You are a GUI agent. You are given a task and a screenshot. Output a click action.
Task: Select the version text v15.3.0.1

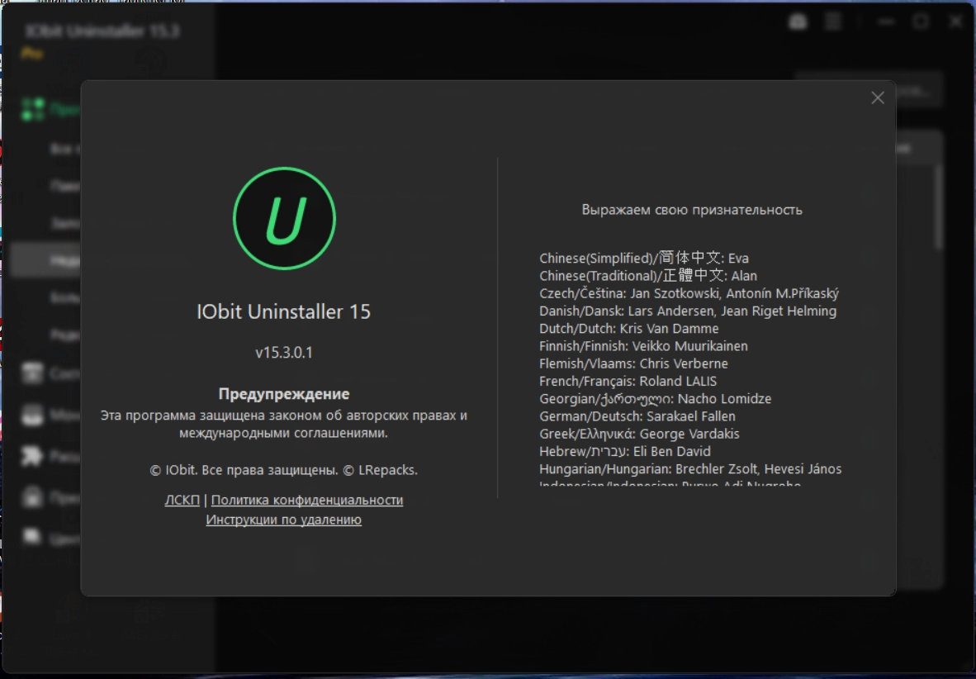click(x=284, y=353)
